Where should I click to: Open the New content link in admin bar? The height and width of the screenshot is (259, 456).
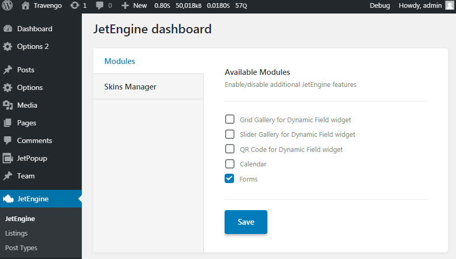tap(140, 6)
